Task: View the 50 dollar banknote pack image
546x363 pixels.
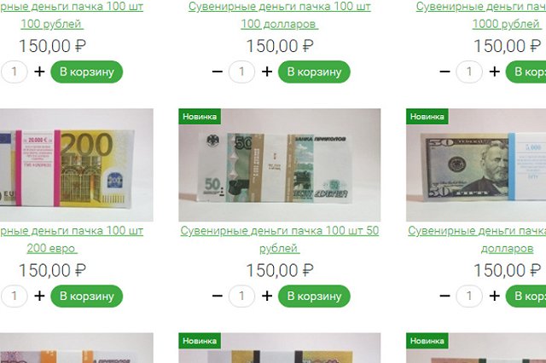Action: (476, 164)
